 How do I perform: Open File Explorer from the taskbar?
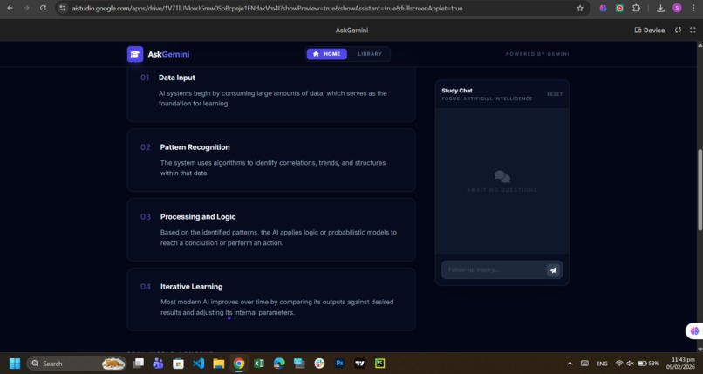coord(219,364)
